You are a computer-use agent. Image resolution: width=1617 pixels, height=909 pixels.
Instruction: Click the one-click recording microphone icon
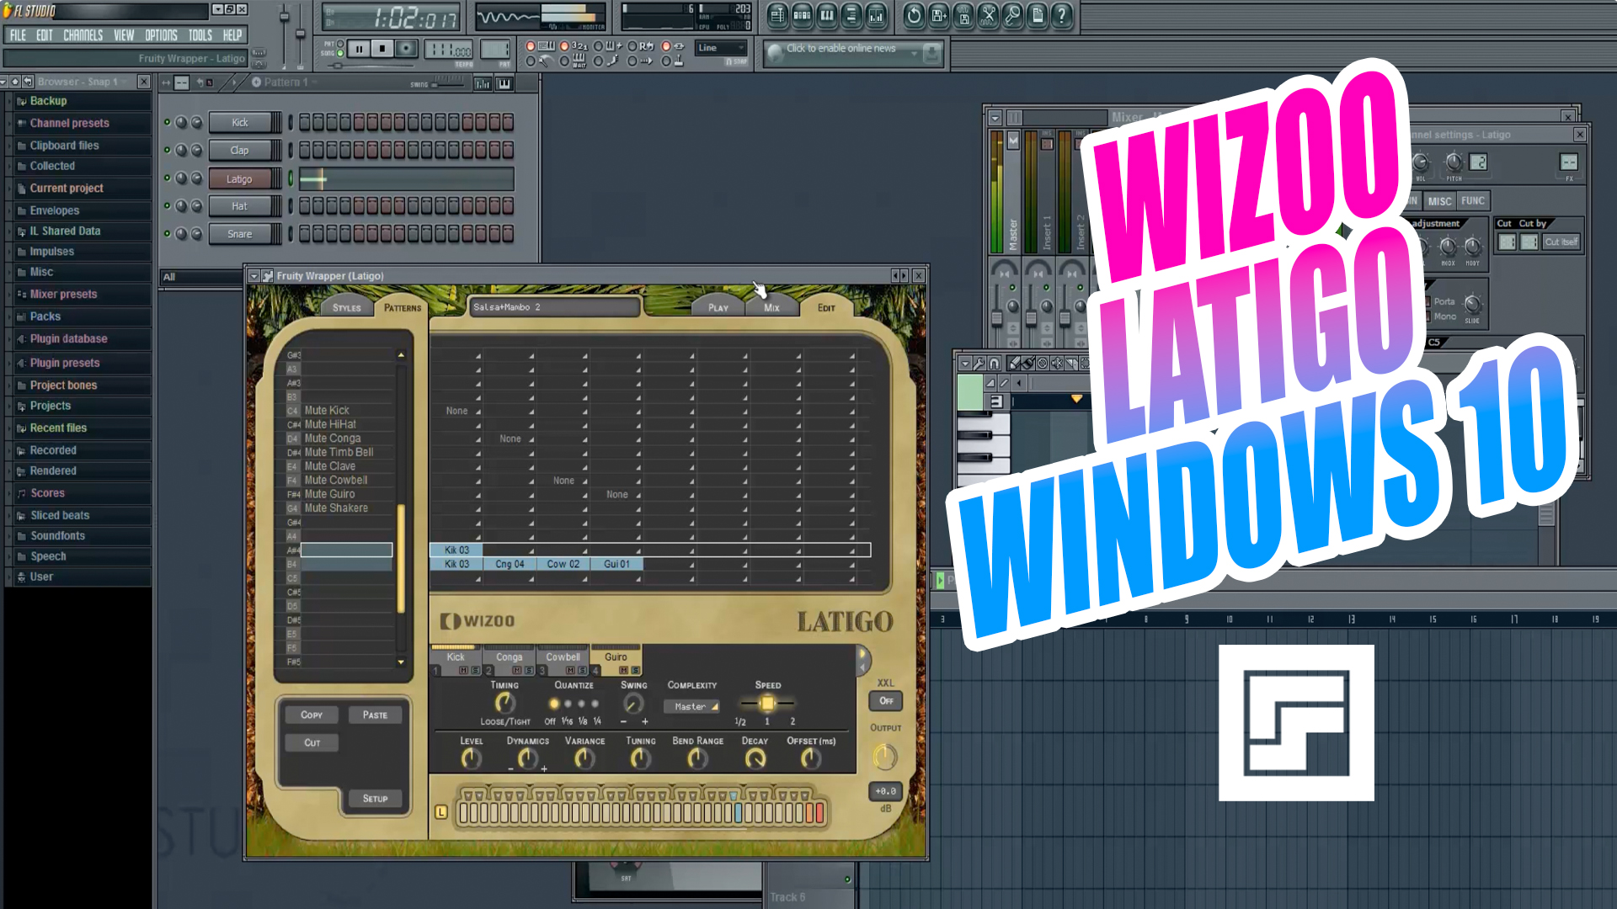(1013, 15)
